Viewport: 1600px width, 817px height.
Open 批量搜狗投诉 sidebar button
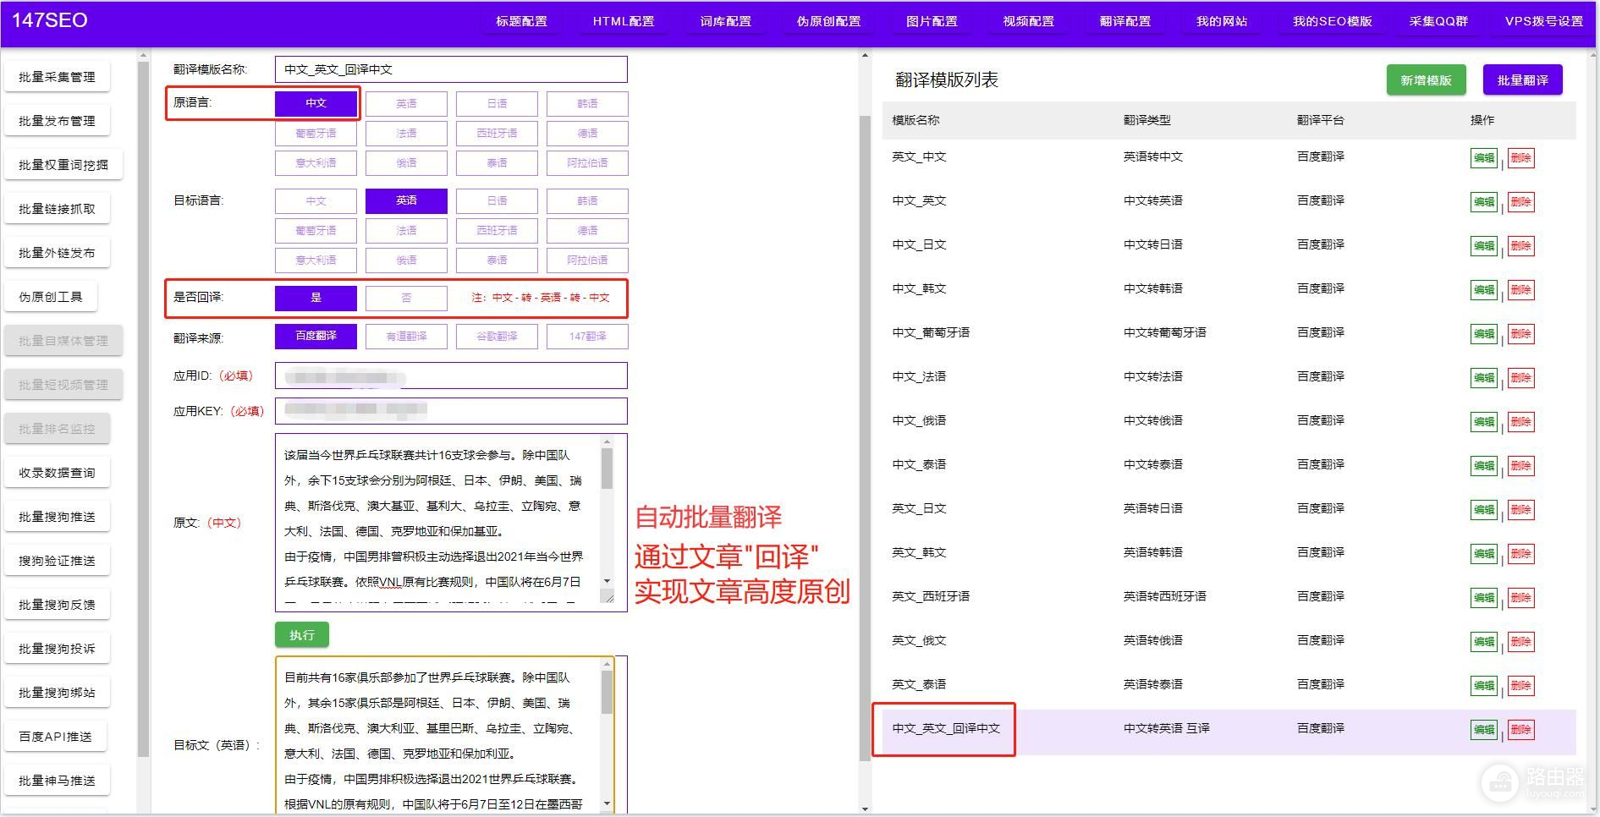(57, 649)
